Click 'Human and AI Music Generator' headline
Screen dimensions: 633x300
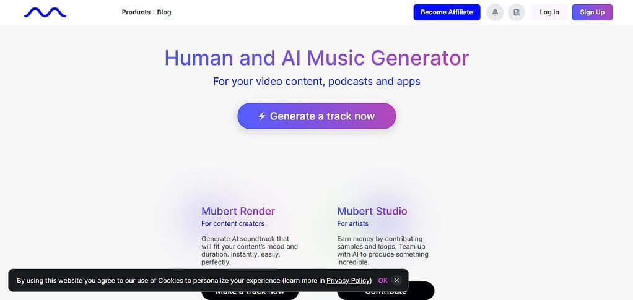tap(316, 58)
